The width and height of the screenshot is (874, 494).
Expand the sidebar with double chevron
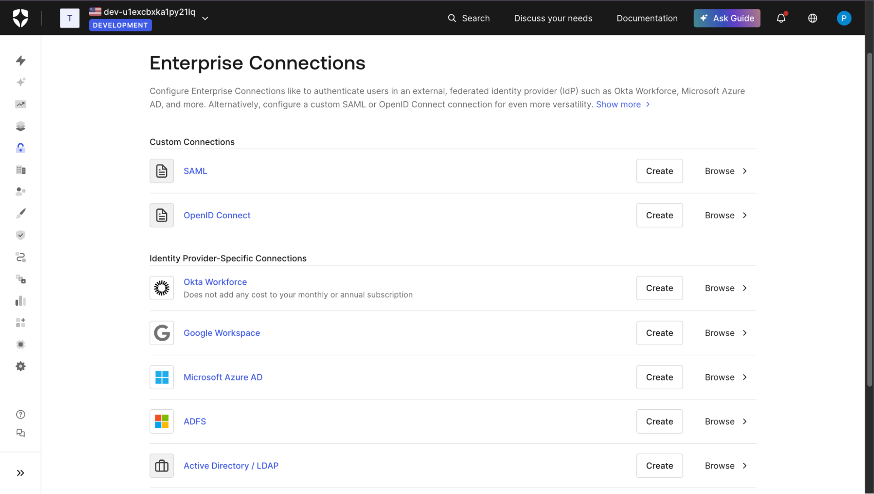(21, 473)
